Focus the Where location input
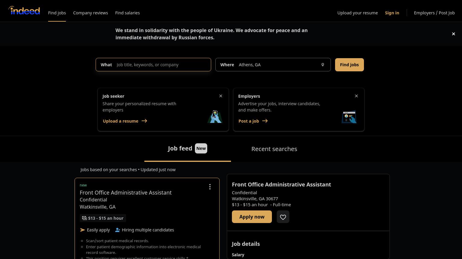 pyautogui.click(x=273, y=65)
